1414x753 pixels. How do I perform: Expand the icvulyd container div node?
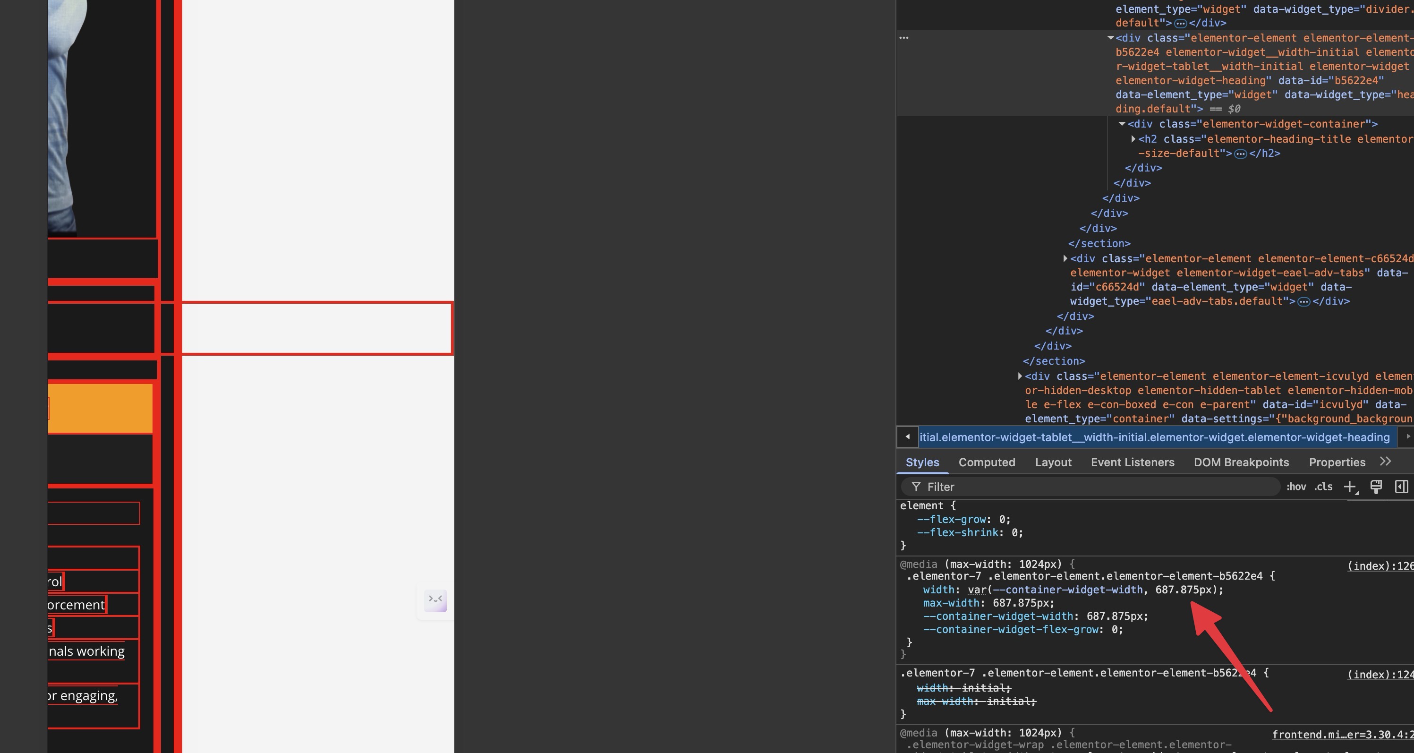(x=1020, y=377)
